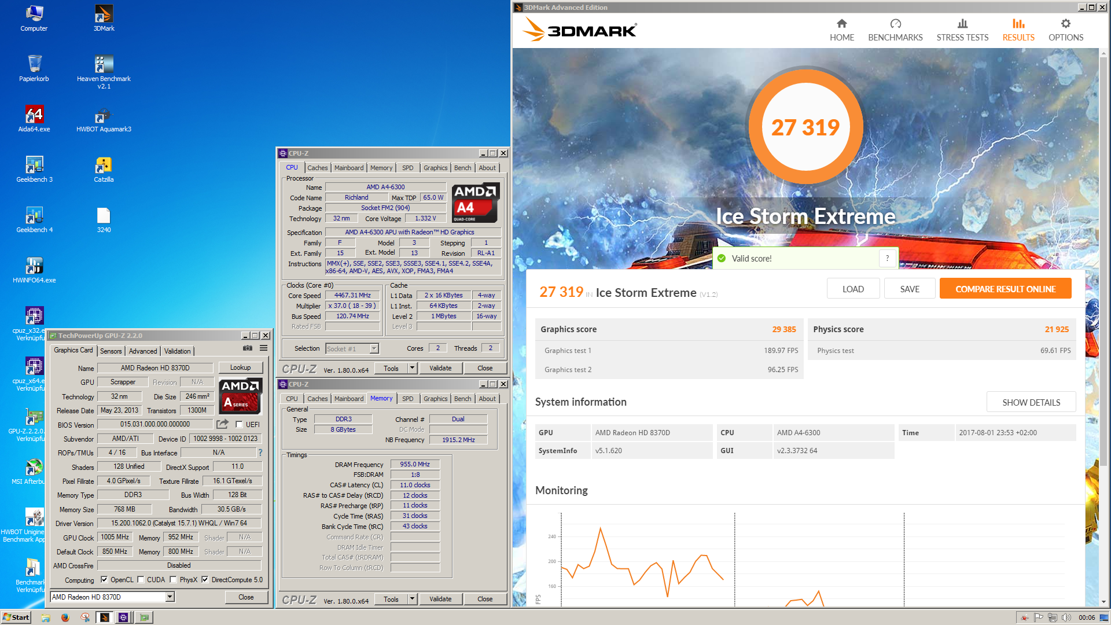Click the volume speaker tray icon

tap(1066, 617)
